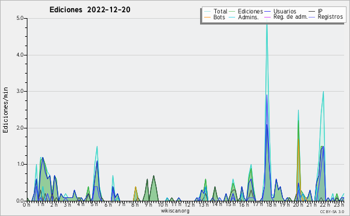Click the '3 h' x-axis label
The image size is (350, 216).
pyautogui.click(x=68, y=205)
